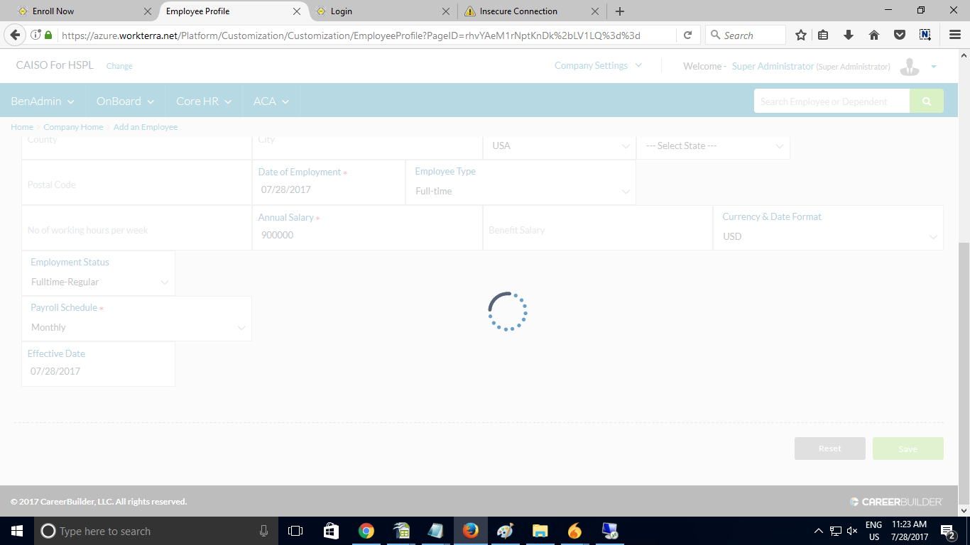Click the user avatar profile icon
Viewport: 970px width, 545px height.
click(909, 67)
